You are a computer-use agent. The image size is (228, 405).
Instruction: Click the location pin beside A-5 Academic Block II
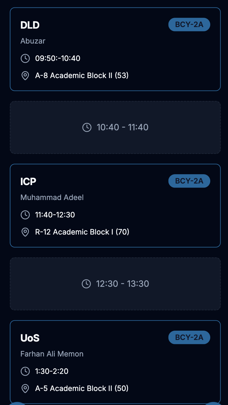click(25, 389)
